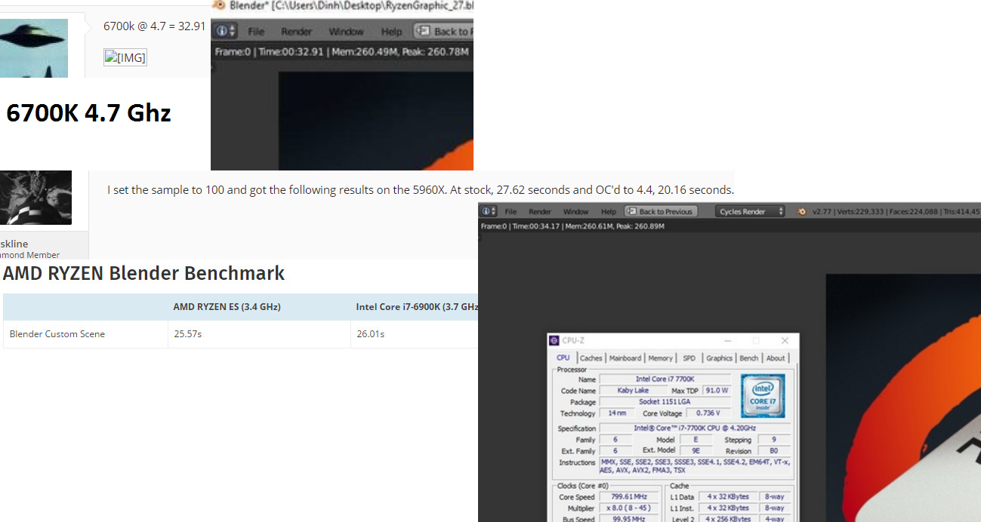Click the Instructions list field
The image size is (981, 522).
click(695, 466)
